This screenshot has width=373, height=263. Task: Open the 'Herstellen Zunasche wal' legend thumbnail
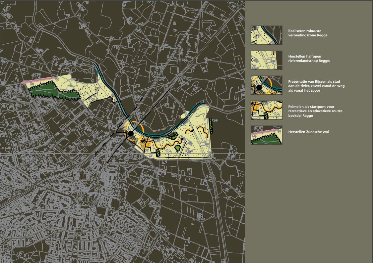point(266,135)
